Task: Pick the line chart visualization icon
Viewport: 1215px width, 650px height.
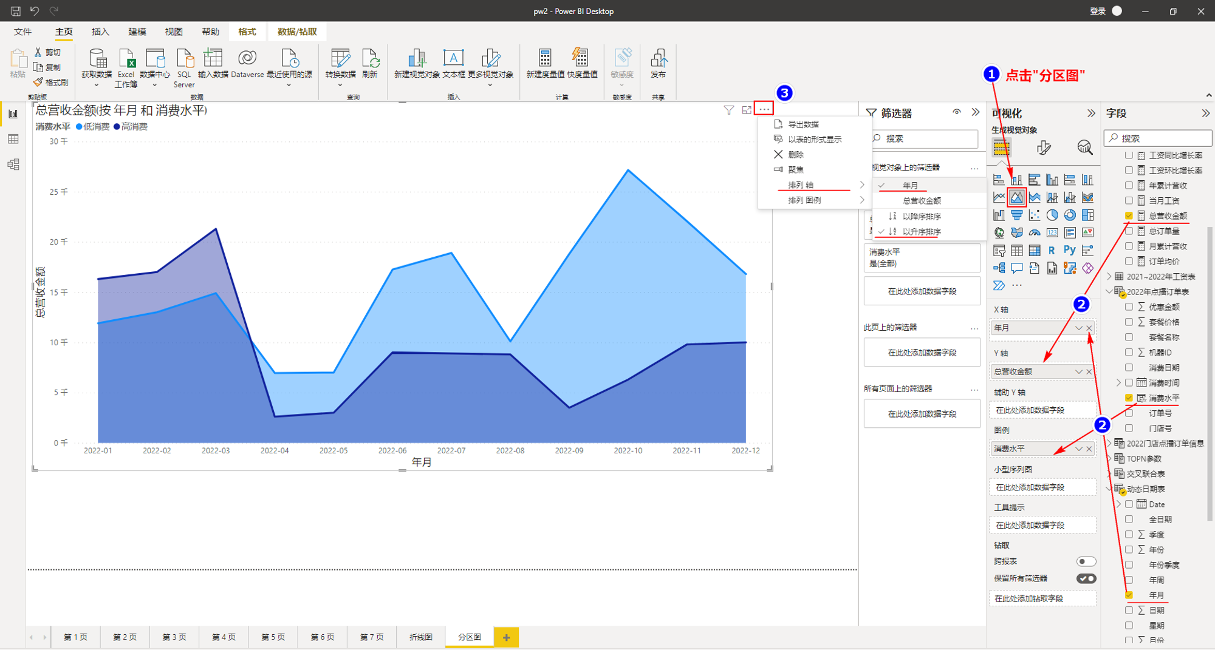Action: tap(999, 197)
